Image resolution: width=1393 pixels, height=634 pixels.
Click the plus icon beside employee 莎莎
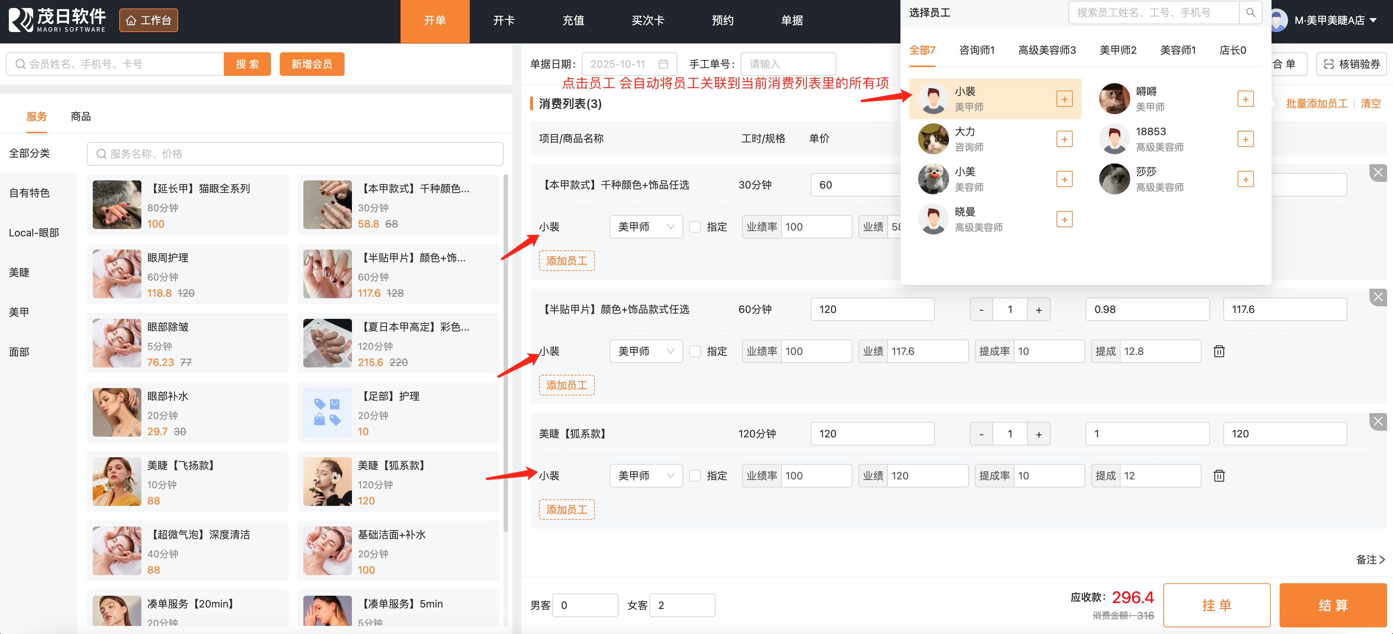click(x=1245, y=179)
